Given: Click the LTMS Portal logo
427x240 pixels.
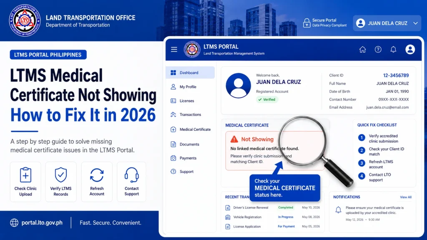Looking at the screenshot, I should (192, 50).
